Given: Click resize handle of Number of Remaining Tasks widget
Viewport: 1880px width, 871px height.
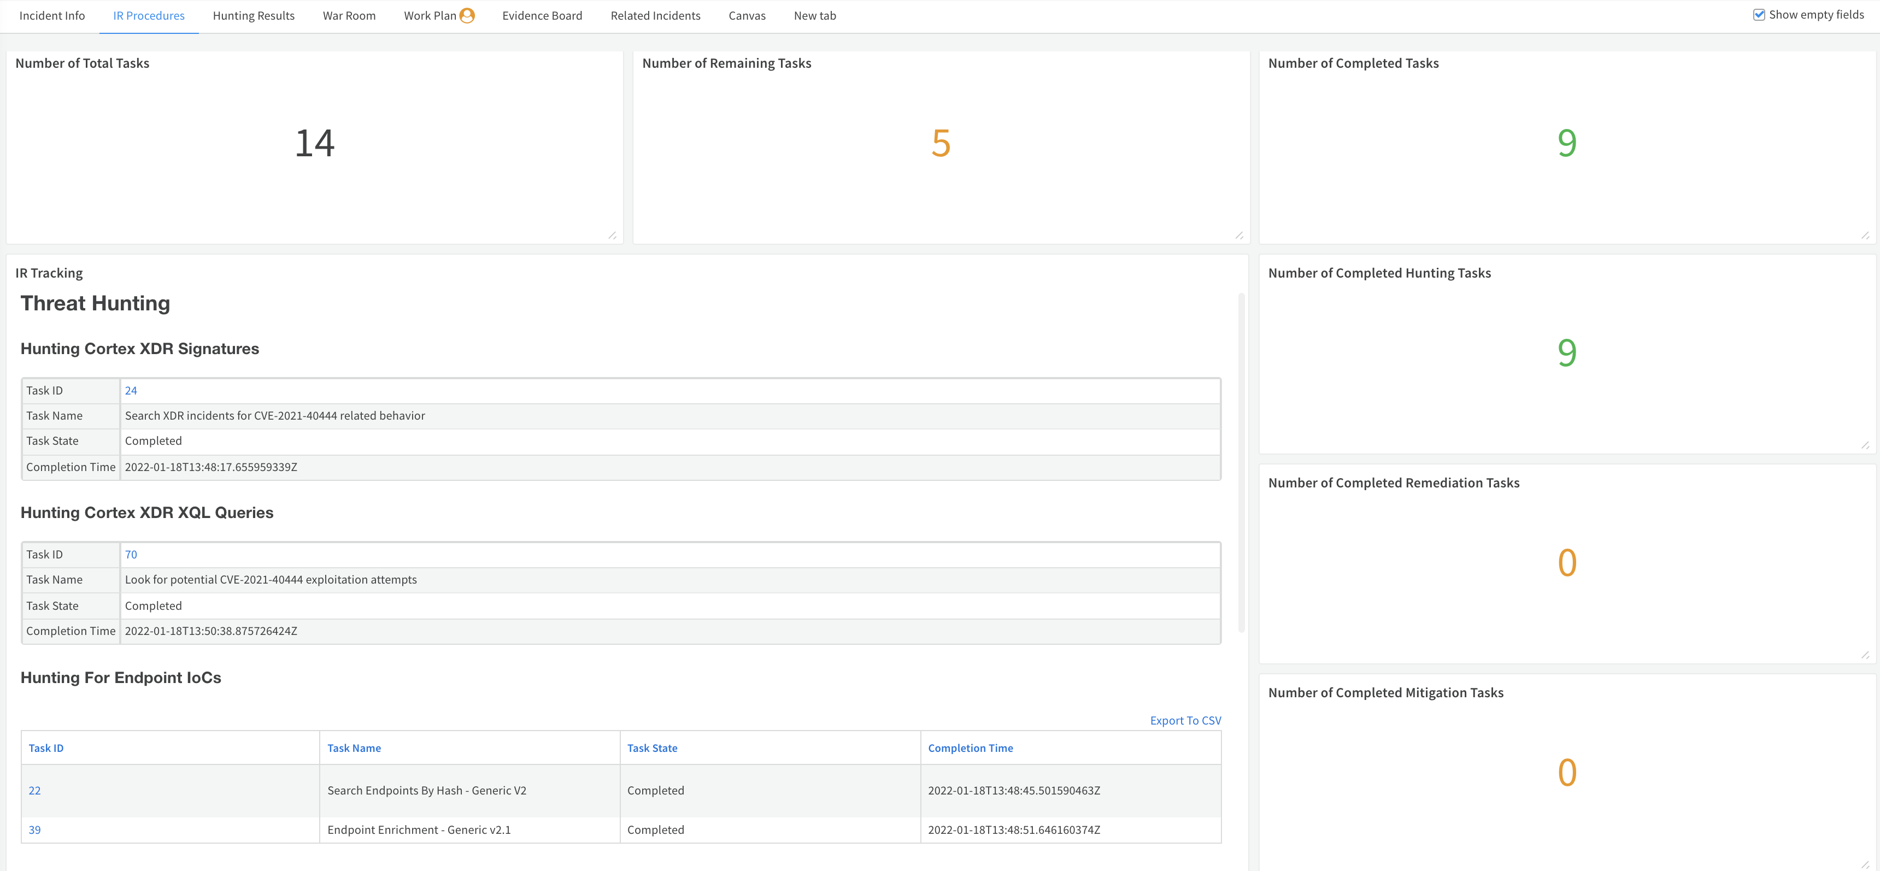Looking at the screenshot, I should pos(1239,235).
